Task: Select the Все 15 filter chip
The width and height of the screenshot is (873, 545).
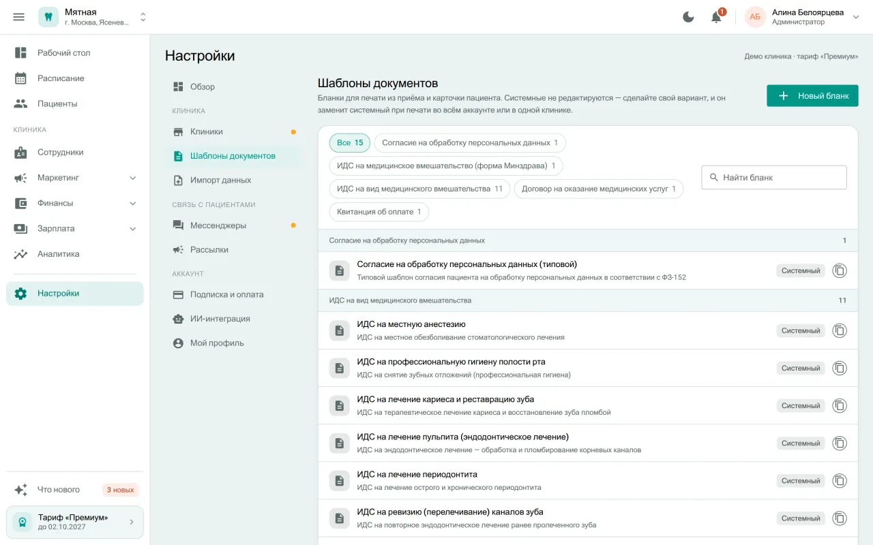Action: [x=350, y=143]
